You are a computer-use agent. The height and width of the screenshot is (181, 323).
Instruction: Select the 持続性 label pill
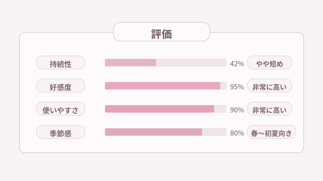click(61, 63)
